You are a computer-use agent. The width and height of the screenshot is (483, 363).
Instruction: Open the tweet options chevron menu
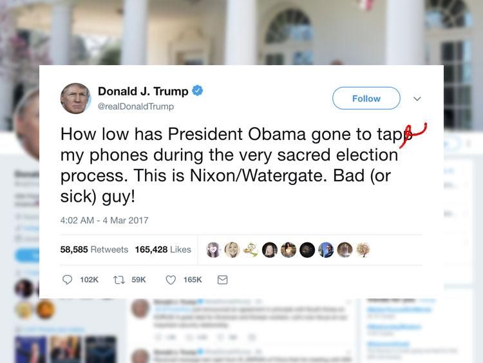coord(417,99)
